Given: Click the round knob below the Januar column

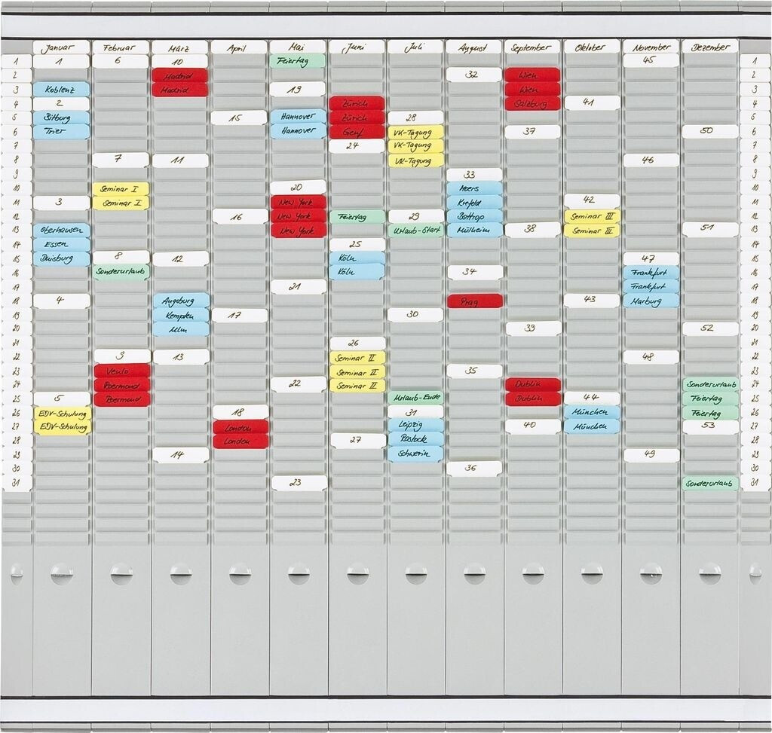Looking at the screenshot, I should 62,574.
